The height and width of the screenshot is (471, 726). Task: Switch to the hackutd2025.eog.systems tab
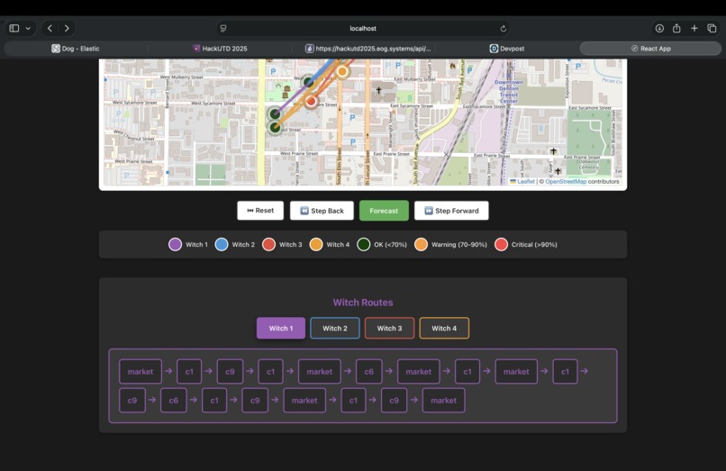pyautogui.click(x=368, y=48)
